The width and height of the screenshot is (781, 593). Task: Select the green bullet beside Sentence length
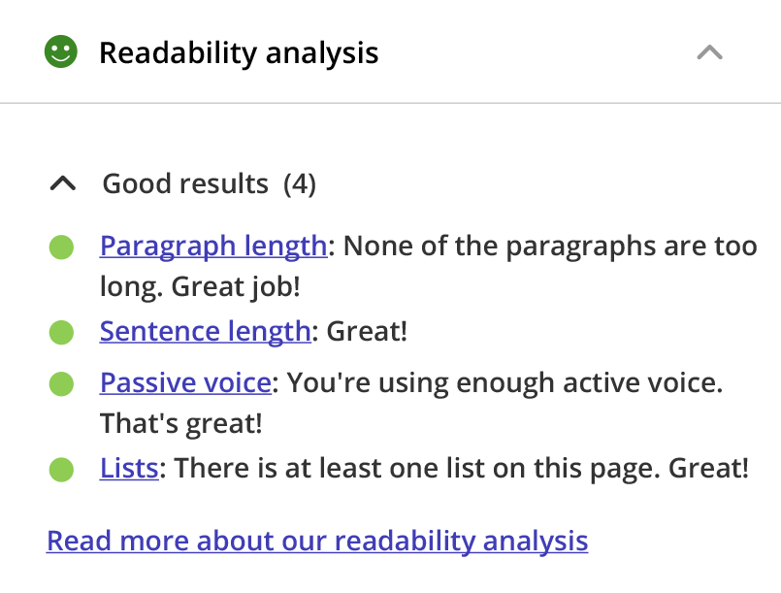point(61,331)
